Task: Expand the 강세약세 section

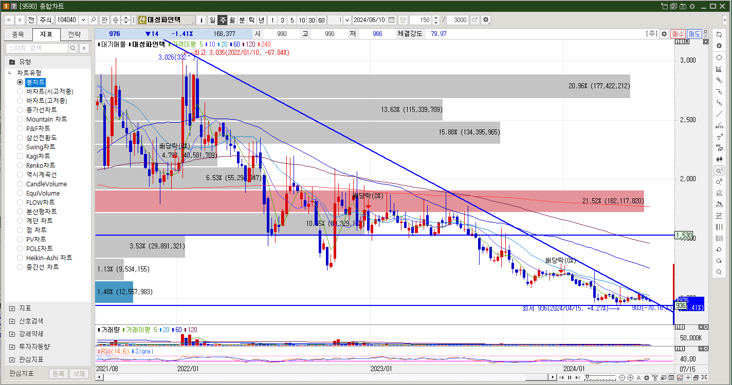Action: (x=12, y=334)
